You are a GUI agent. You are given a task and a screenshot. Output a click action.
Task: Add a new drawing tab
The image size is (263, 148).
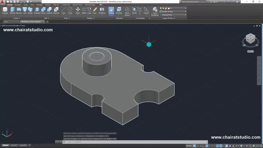[x=47, y=22]
